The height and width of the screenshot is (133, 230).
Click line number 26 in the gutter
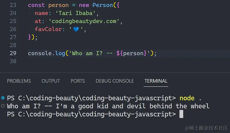(13, 29)
